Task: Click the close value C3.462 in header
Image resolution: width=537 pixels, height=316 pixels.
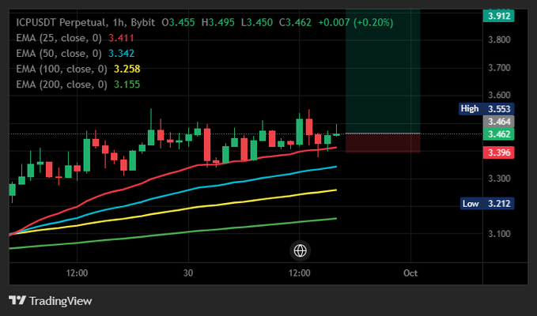Action: click(295, 23)
